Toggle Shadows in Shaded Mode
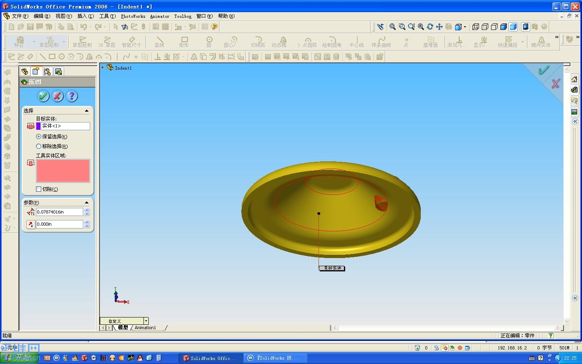This screenshot has height=364, width=582. 525,27
